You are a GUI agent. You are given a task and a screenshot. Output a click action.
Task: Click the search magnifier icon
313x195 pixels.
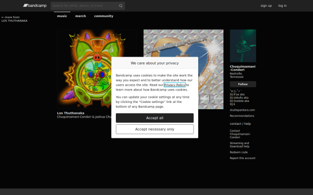coord(121,6)
